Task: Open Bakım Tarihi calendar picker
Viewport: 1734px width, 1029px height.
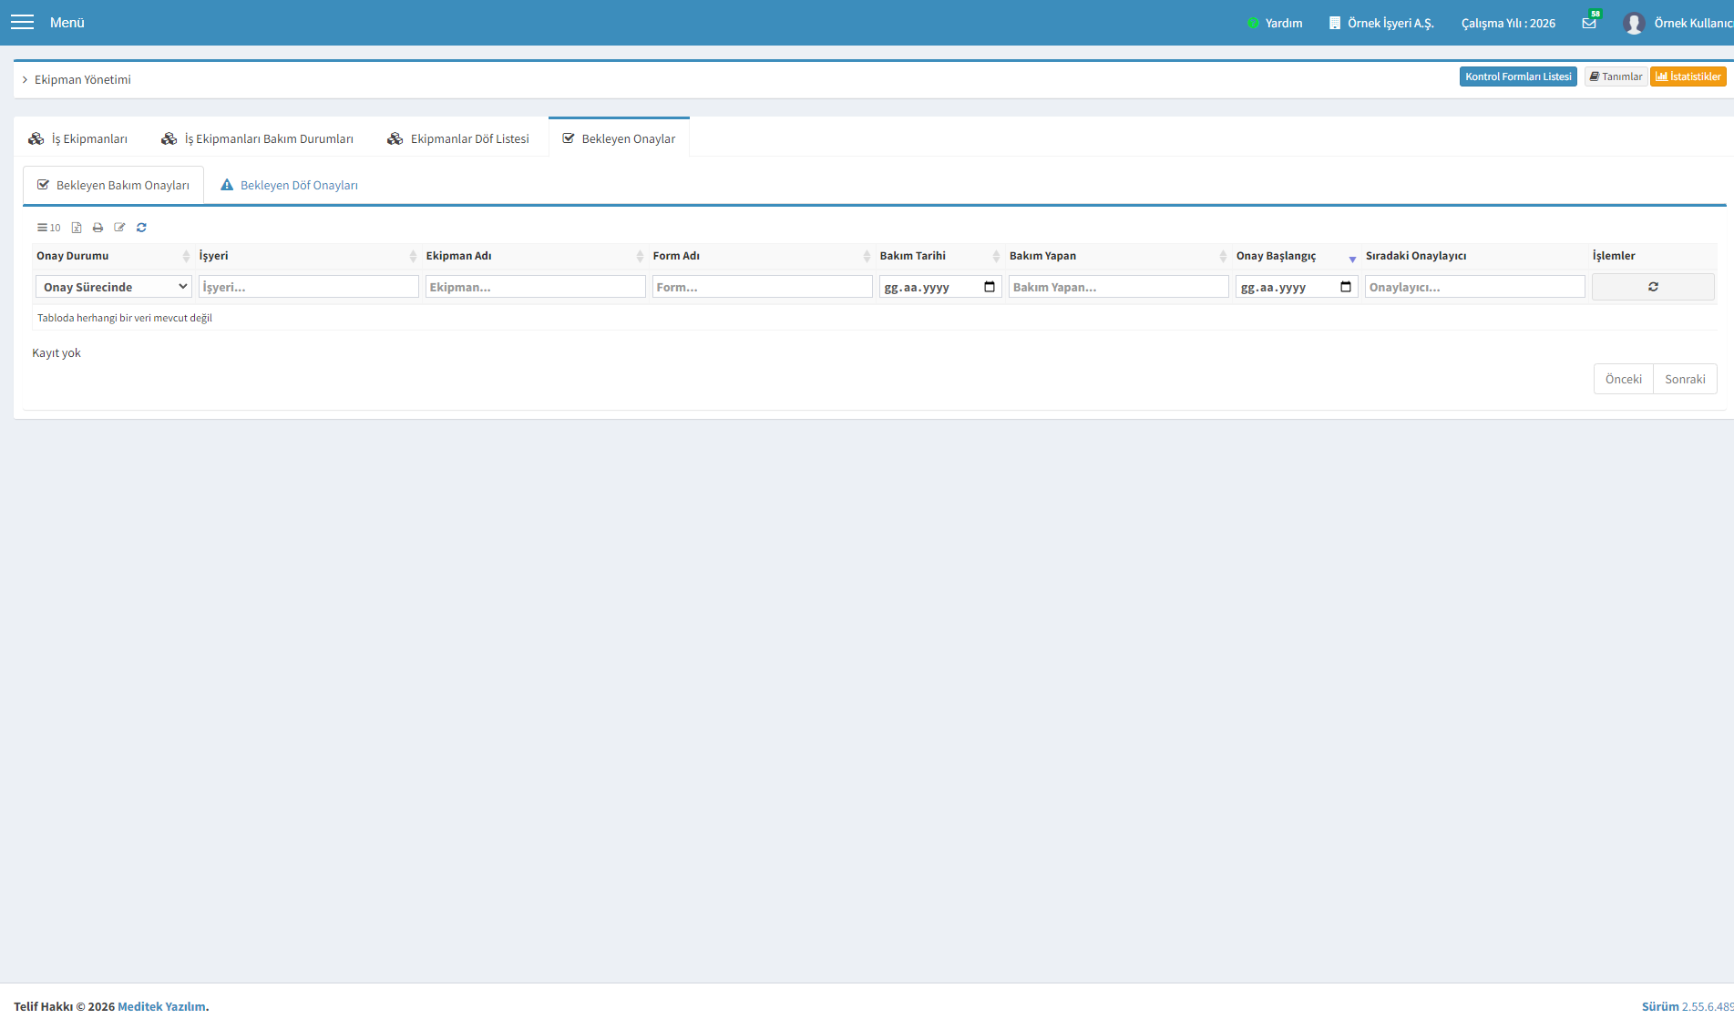Action: (x=990, y=287)
